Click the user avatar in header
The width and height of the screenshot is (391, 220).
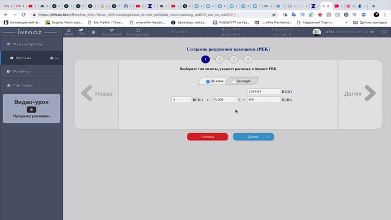click(x=316, y=32)
